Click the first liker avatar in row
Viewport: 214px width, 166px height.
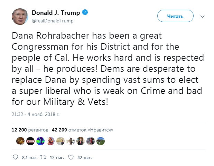coord(21,141)
